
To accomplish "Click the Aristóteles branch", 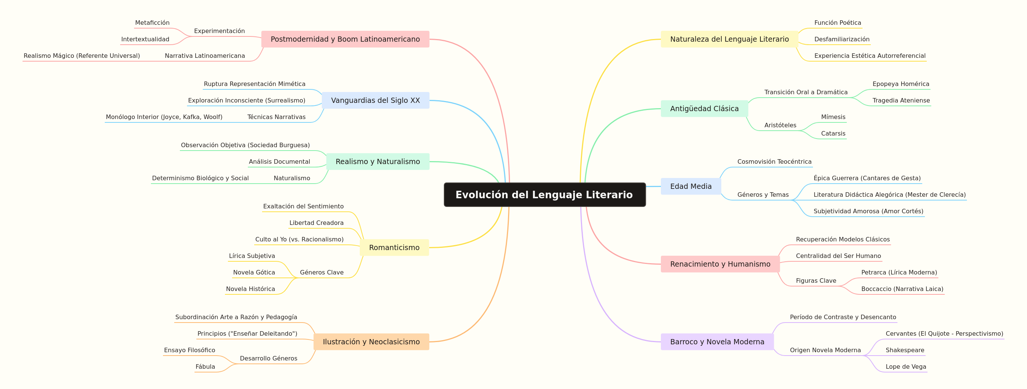I will point(780,125).
